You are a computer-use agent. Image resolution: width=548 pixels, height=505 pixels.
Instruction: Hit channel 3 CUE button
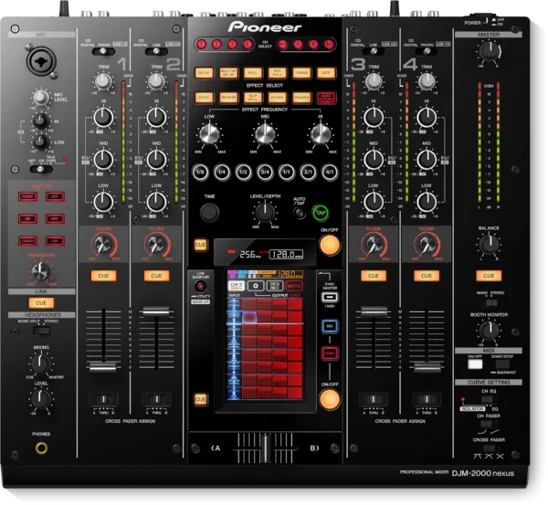coord(374,276)
